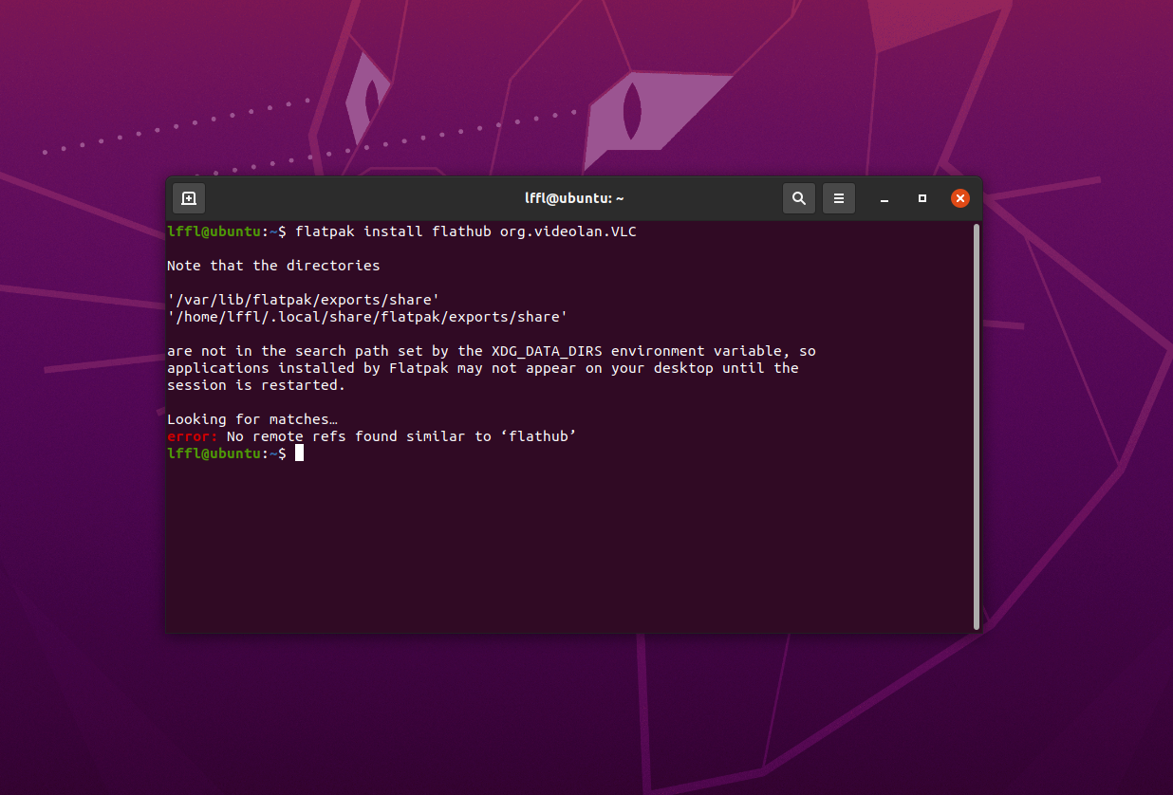Screen dimensions: 1173x795
Task: Click the search icon in the titlebar
Action: (798, 198)
